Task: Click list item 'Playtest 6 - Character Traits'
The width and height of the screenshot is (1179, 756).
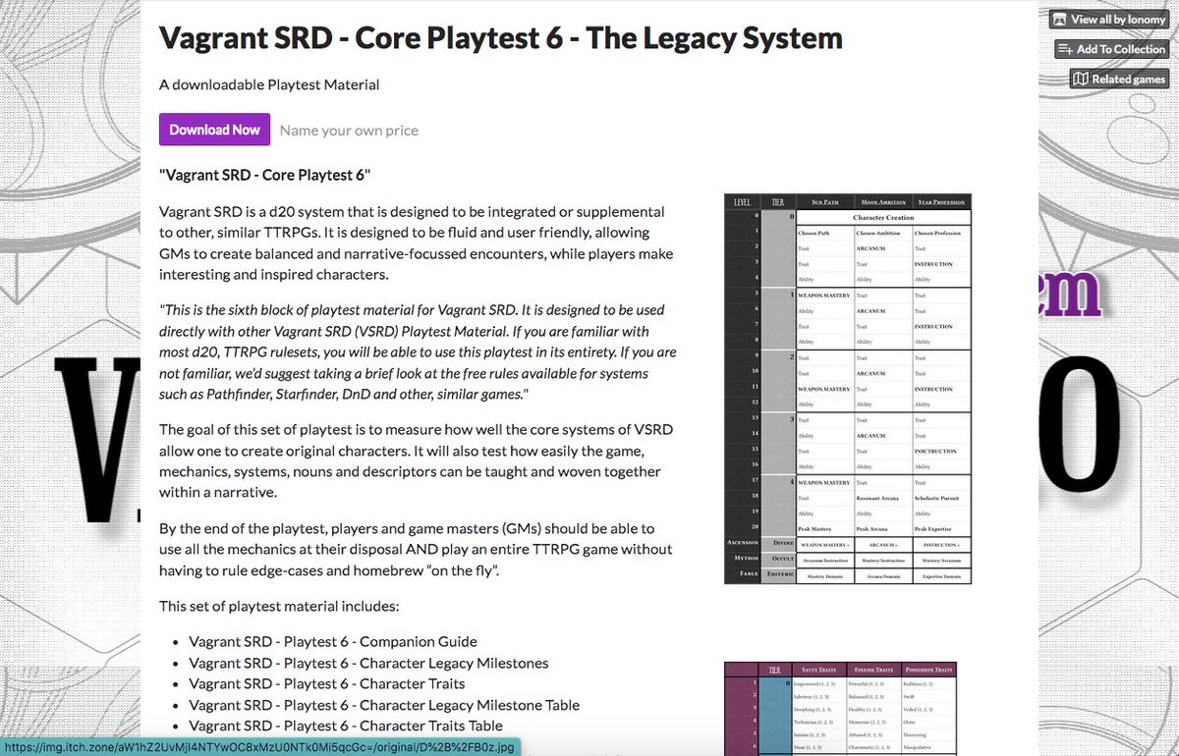Action: click(x=327, y=683)
